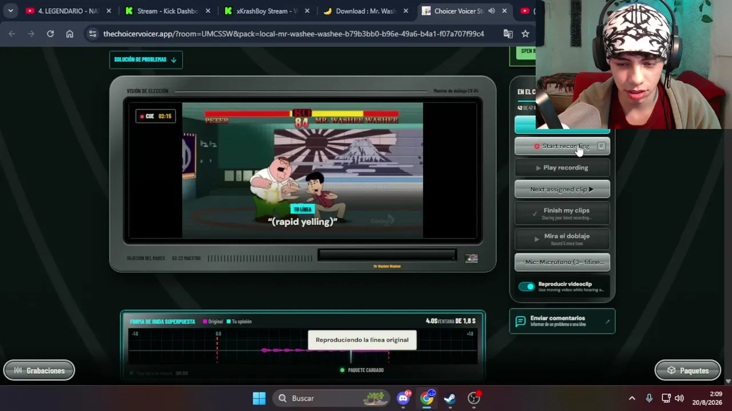Close the Choicer Voicer tab
The width and height of the screenshot is (732, 411).
coord(504,11)
